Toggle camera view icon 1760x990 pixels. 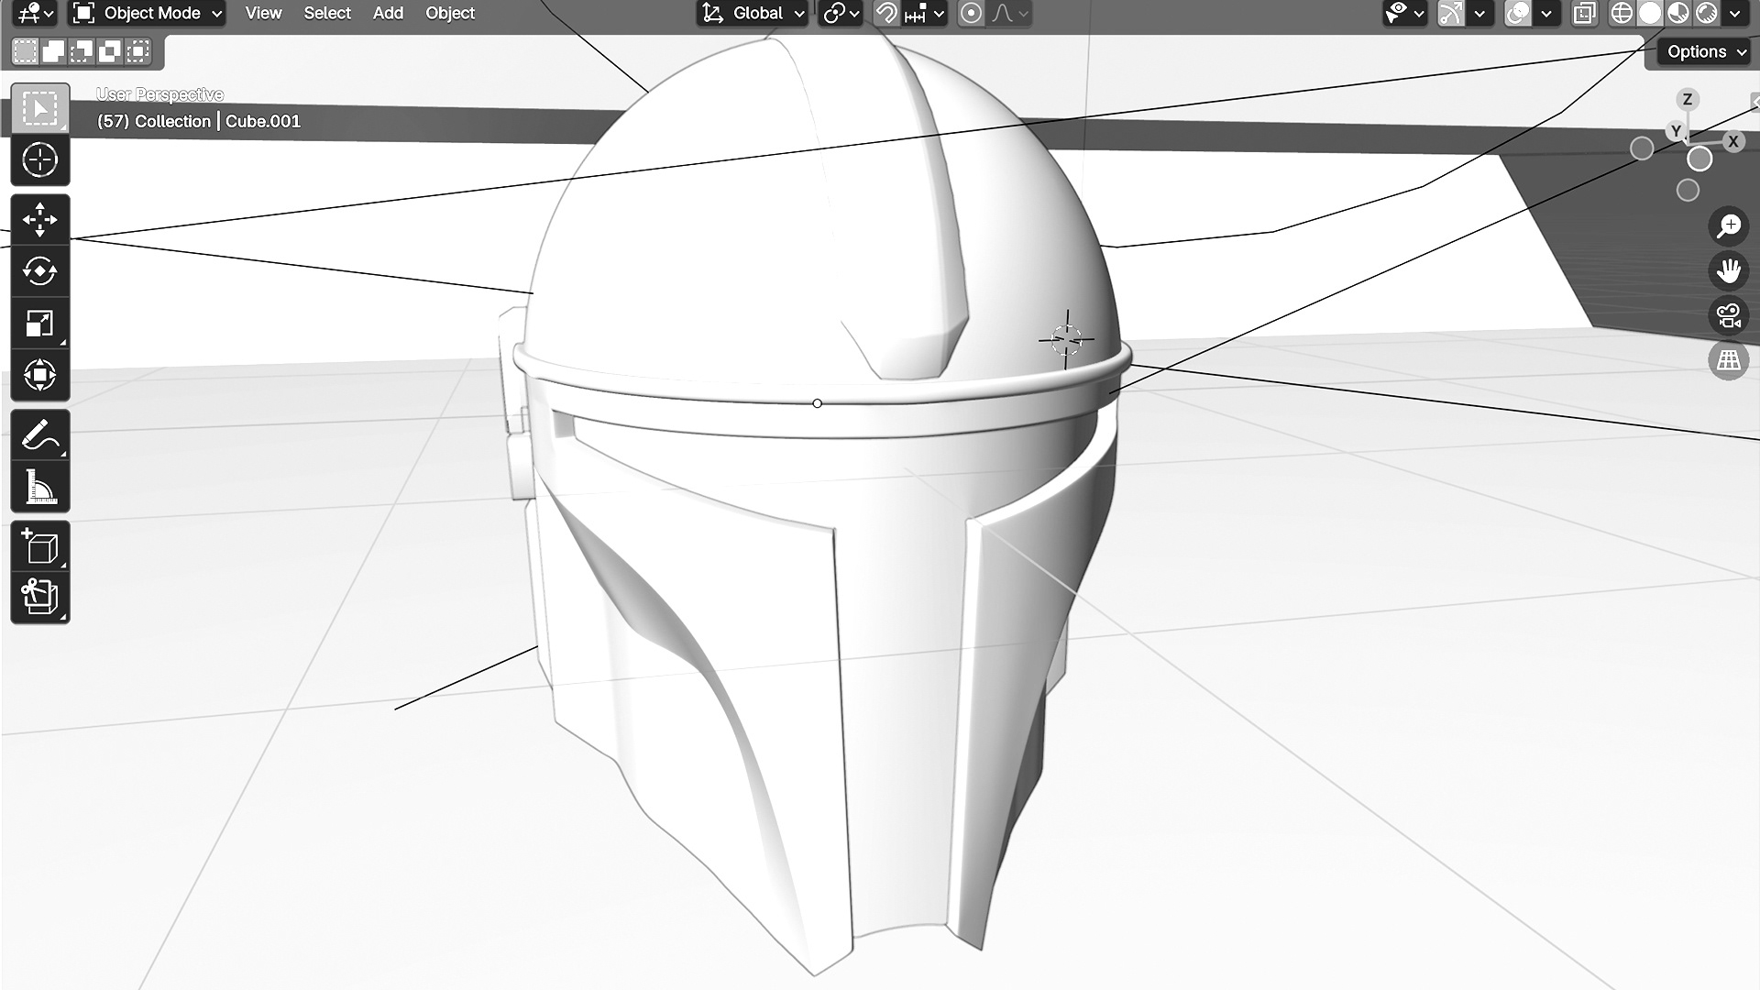click(1729, 316)
